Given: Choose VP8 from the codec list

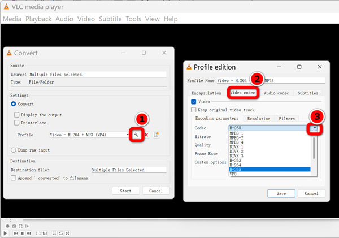Looking at the screenshot, I should tap(270, 174).
